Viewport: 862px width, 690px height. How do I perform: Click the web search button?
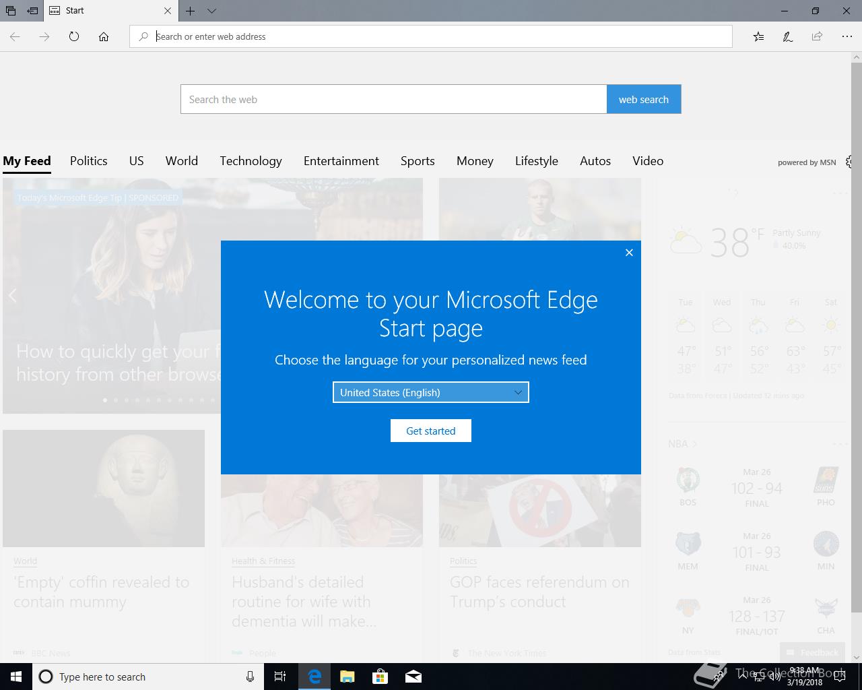[644, 99]
